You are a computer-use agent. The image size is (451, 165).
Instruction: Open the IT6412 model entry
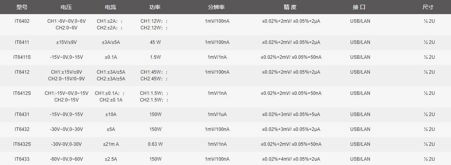click(22, 72)
